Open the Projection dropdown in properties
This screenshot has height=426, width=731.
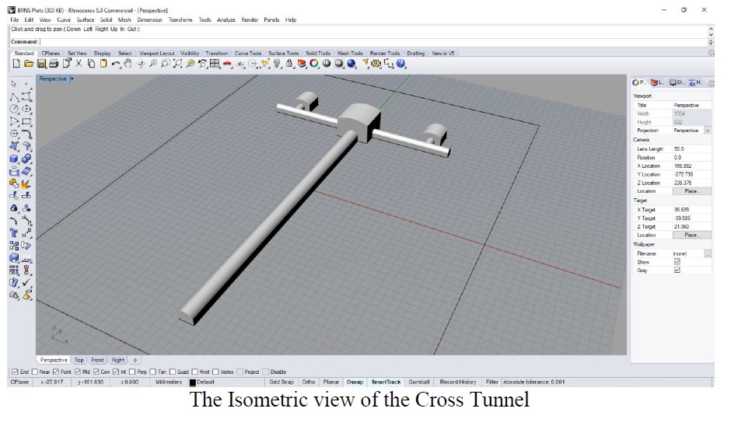coord(707,131)
